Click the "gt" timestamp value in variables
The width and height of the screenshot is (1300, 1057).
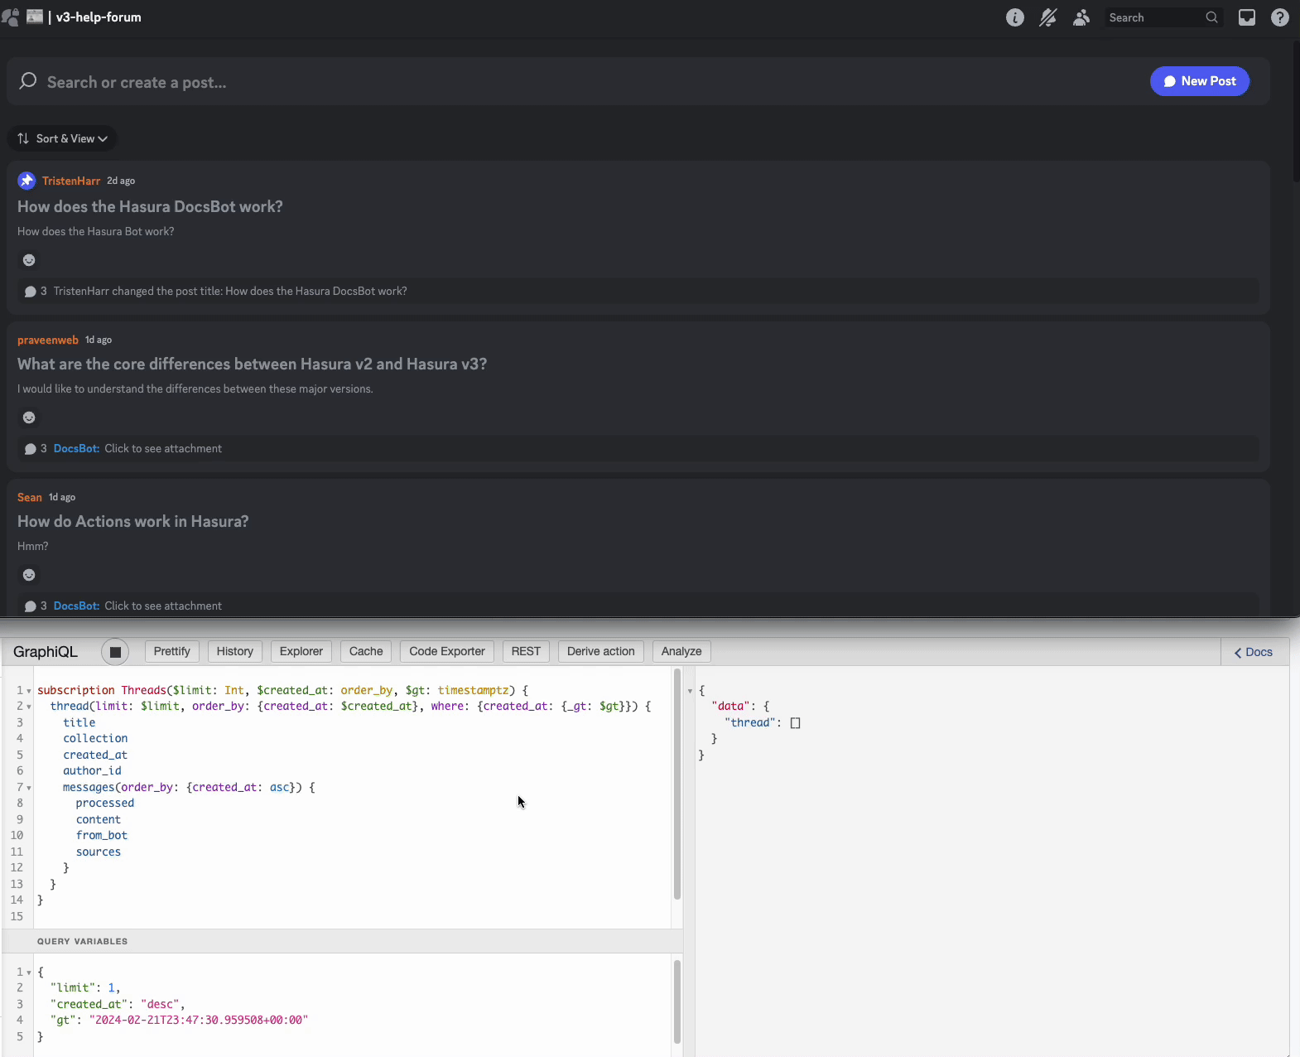coord(199,1020)
